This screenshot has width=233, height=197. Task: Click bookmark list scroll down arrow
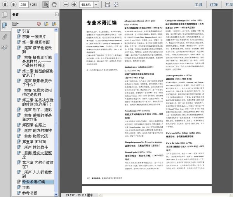(56, 194)
